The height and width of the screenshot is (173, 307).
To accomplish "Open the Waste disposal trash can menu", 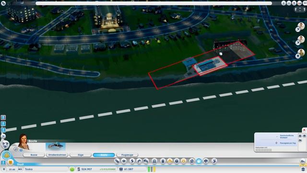I will (163, 161).
